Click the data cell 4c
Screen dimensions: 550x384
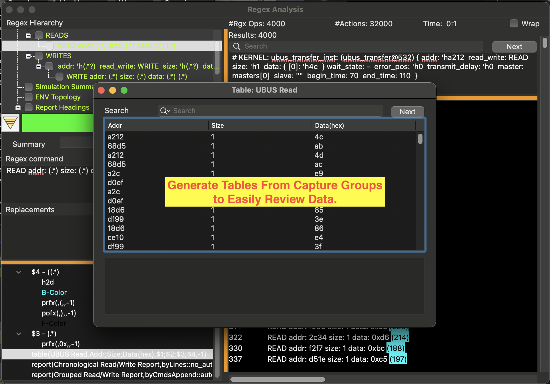tap(319, 137)
